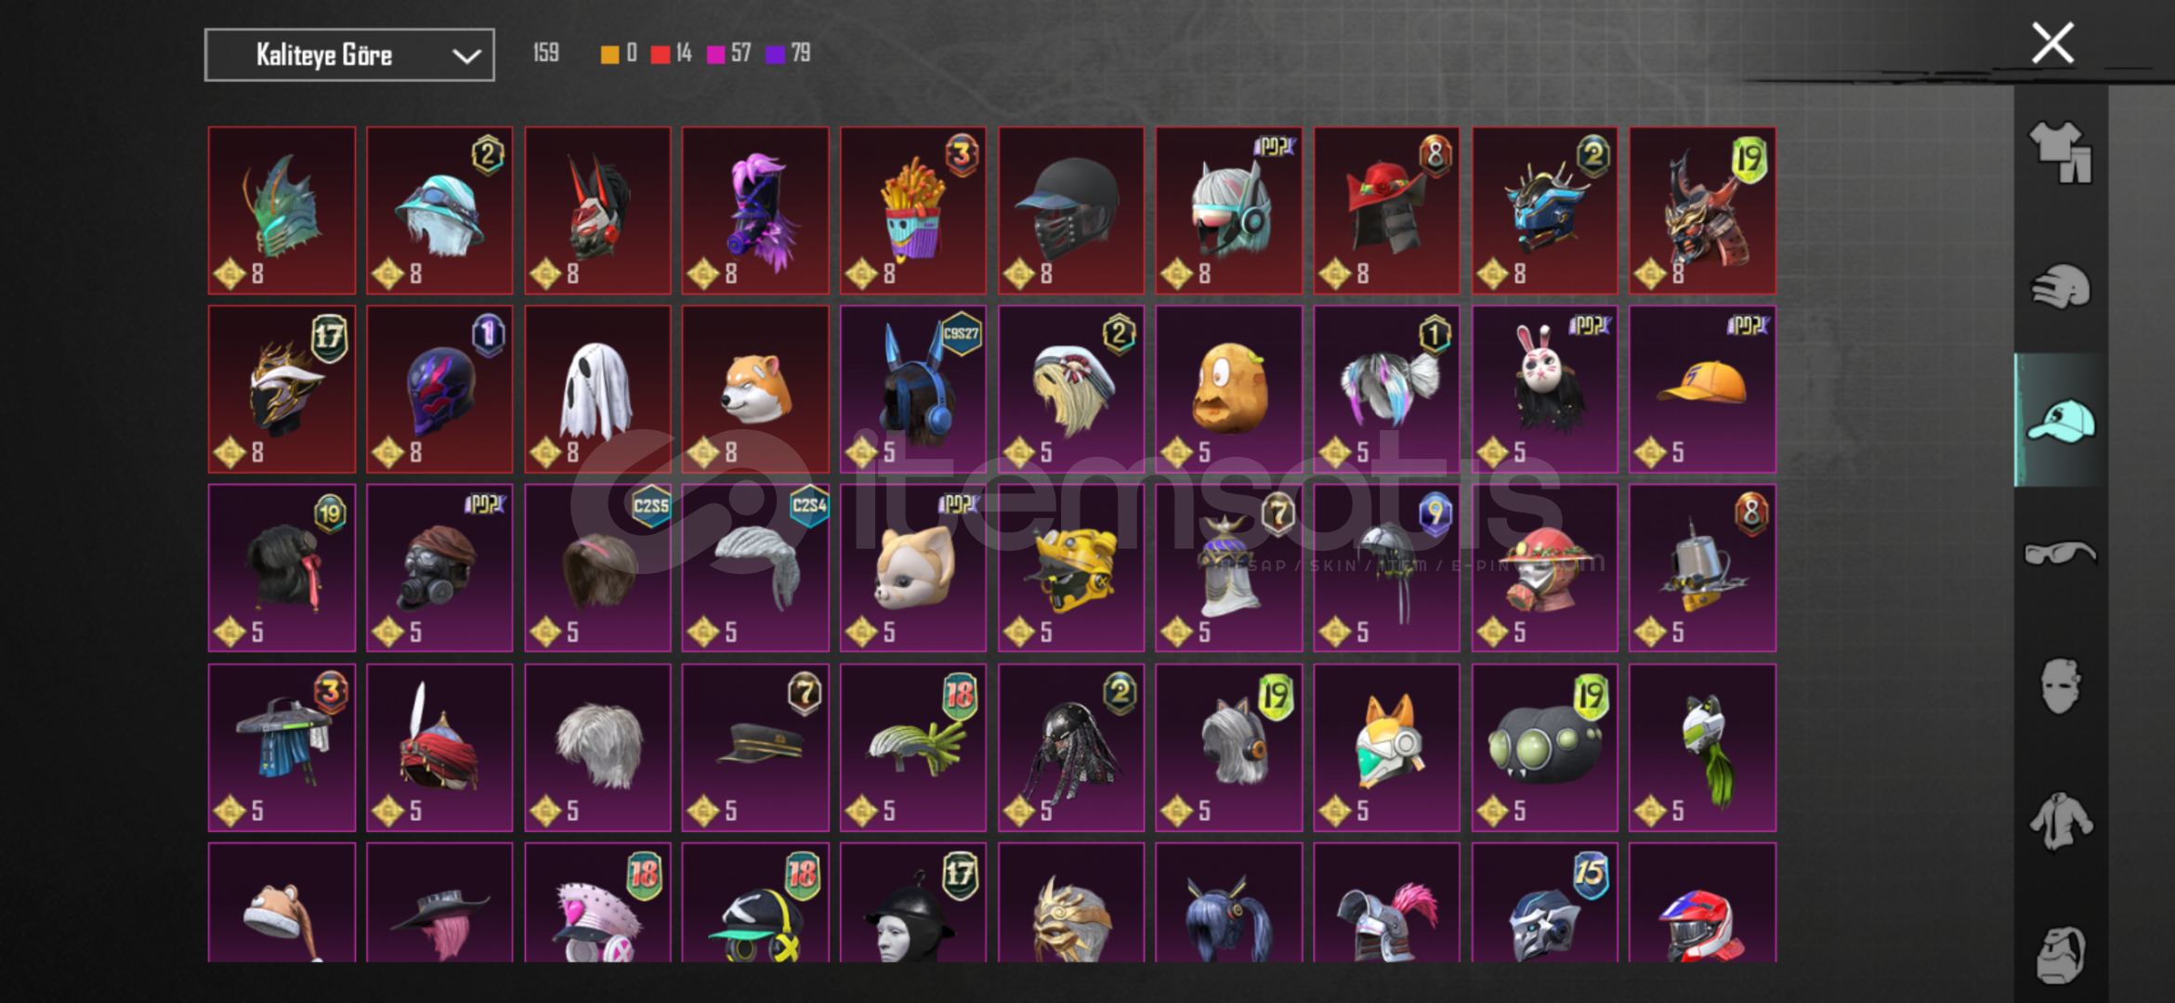This screenshot has width=2175, height=1003.
Task: Open the face mask category icon
Action: coord(2060,687)
